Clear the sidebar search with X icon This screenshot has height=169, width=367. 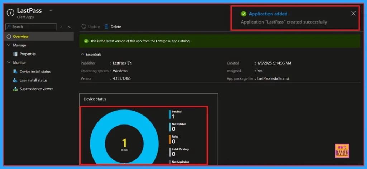pyautogui.click(x=61, y=27)
